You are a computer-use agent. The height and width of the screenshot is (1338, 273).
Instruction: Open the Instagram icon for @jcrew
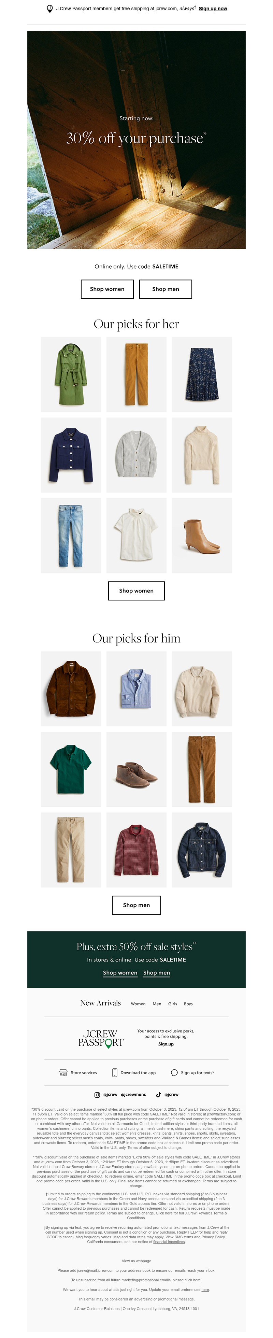pos(97,1094)
